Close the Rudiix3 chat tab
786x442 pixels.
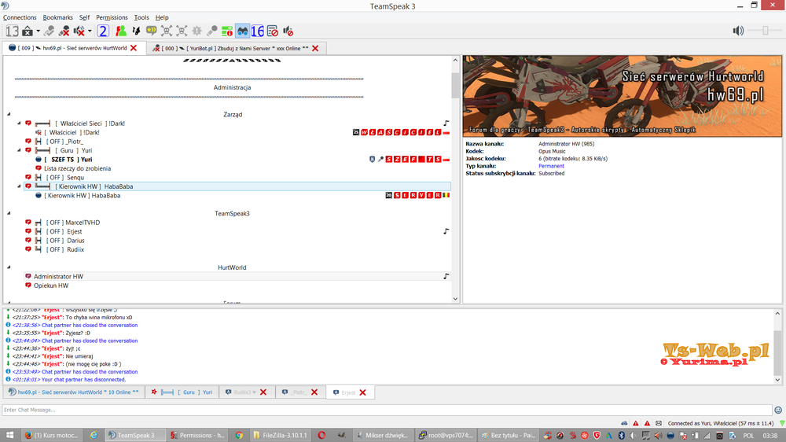coord(263,392)
